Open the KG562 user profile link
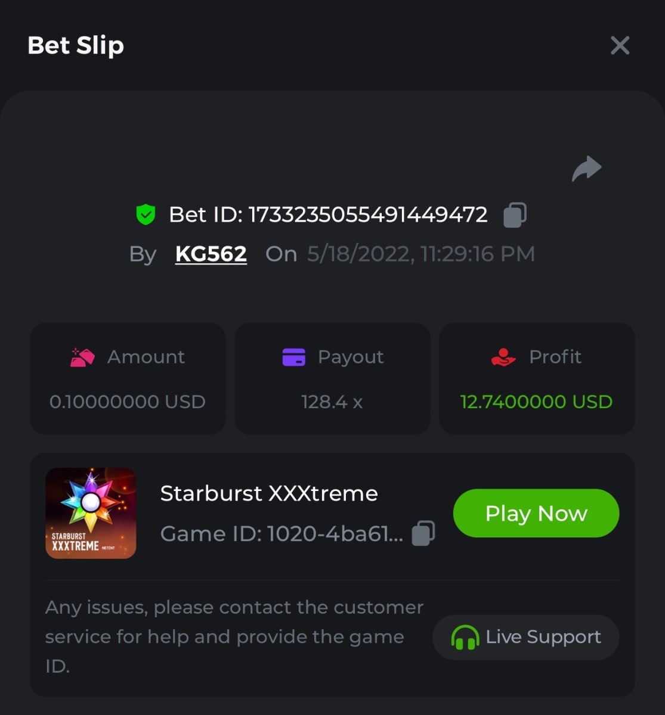 point(211,254)
